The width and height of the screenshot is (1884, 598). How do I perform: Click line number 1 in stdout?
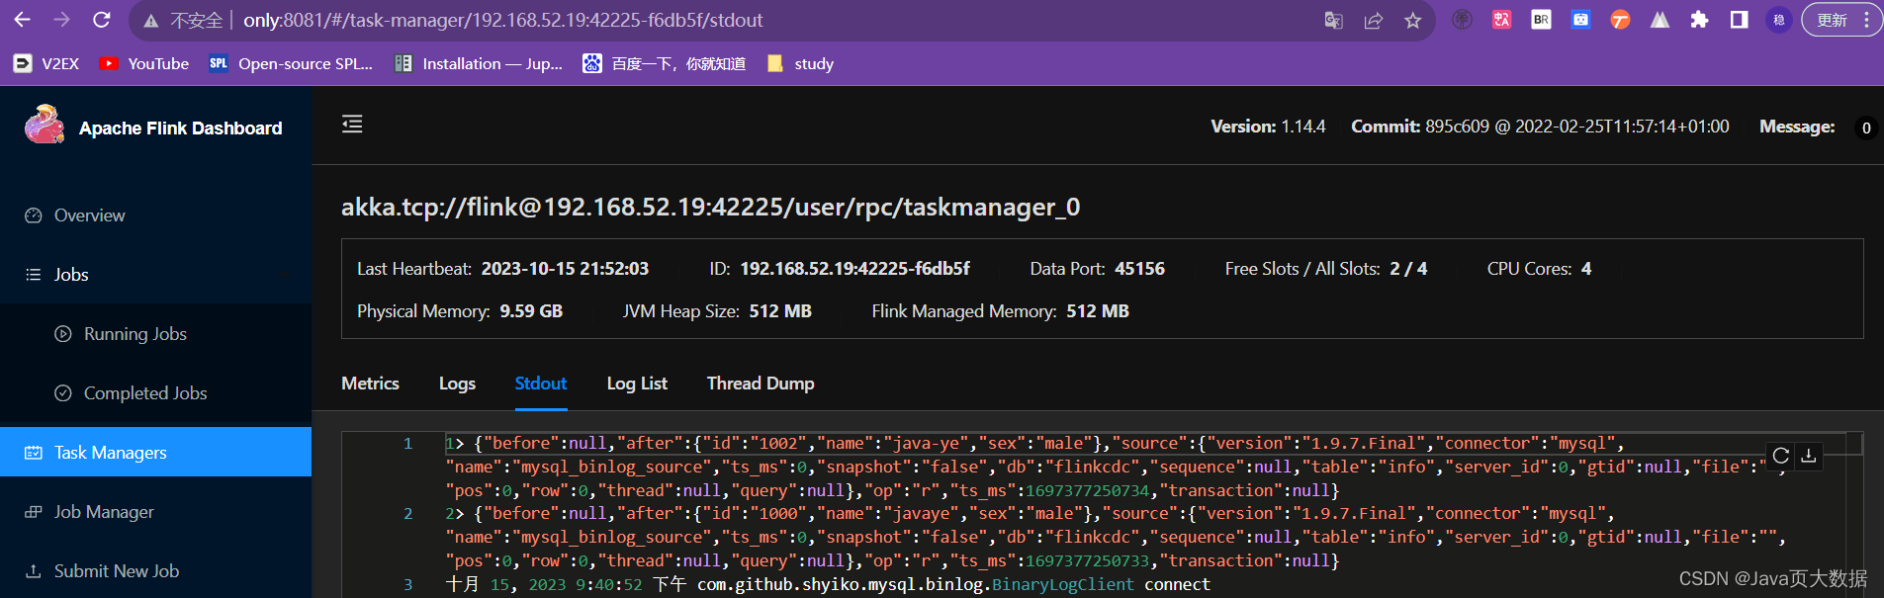(407, 444)
